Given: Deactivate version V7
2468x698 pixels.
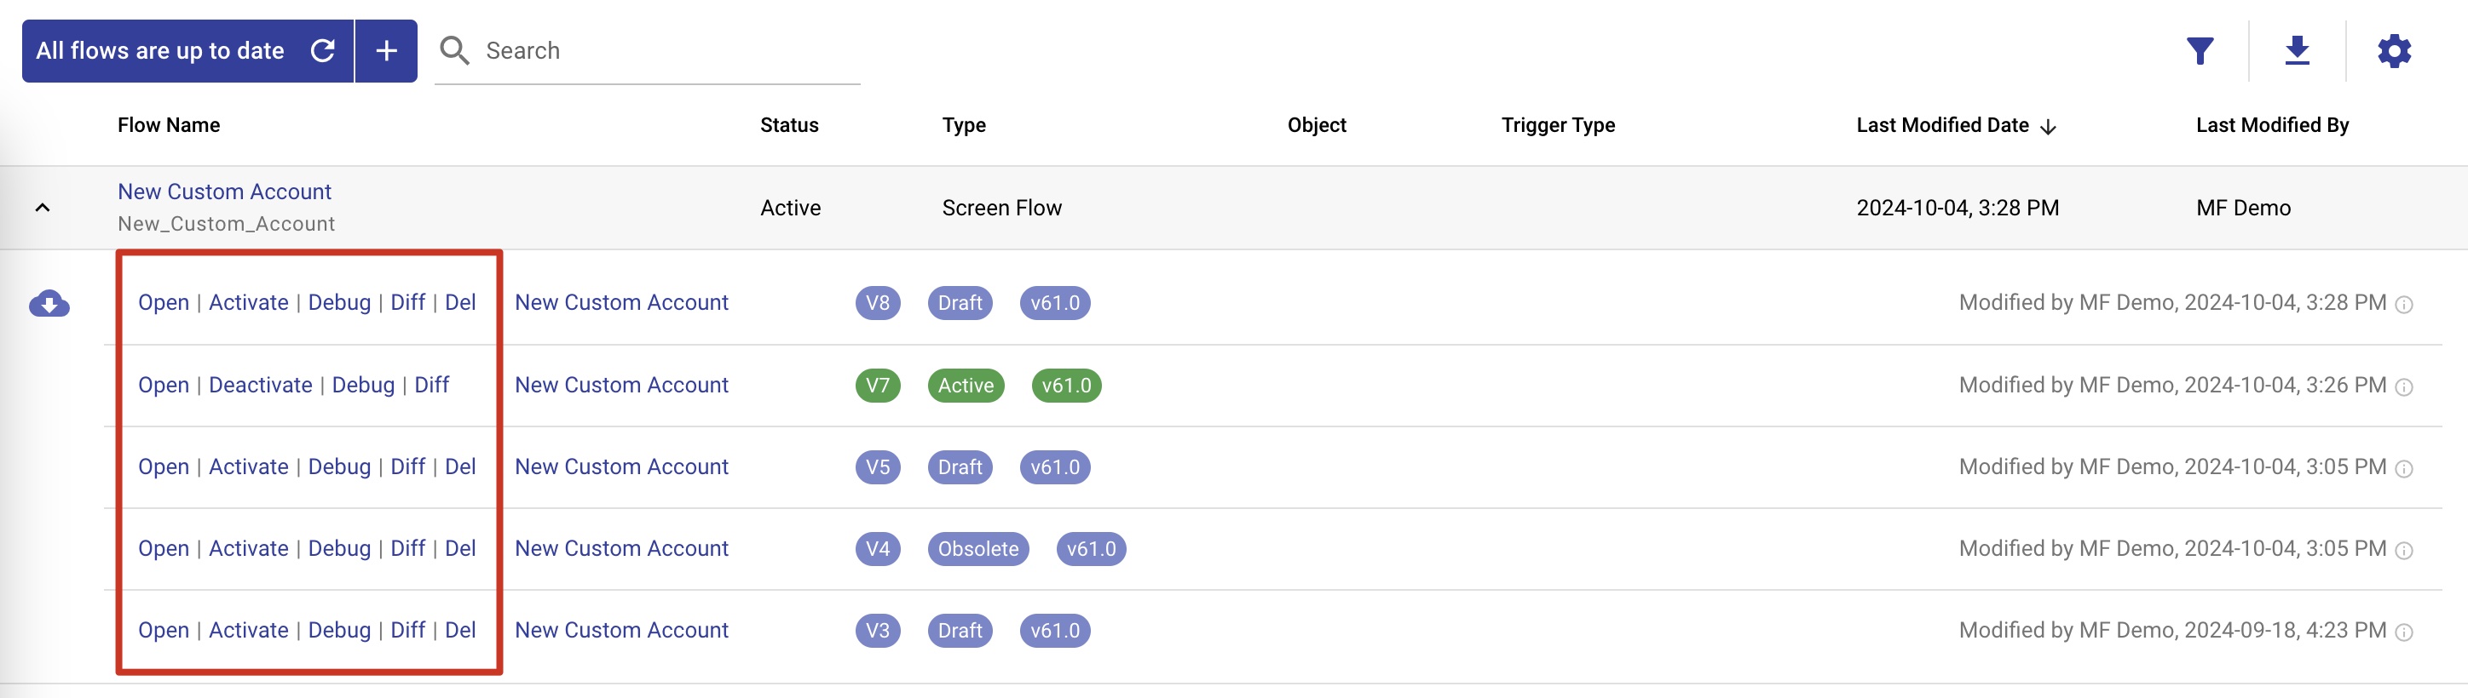Looking at the screenshot, I should pos(261,385).
